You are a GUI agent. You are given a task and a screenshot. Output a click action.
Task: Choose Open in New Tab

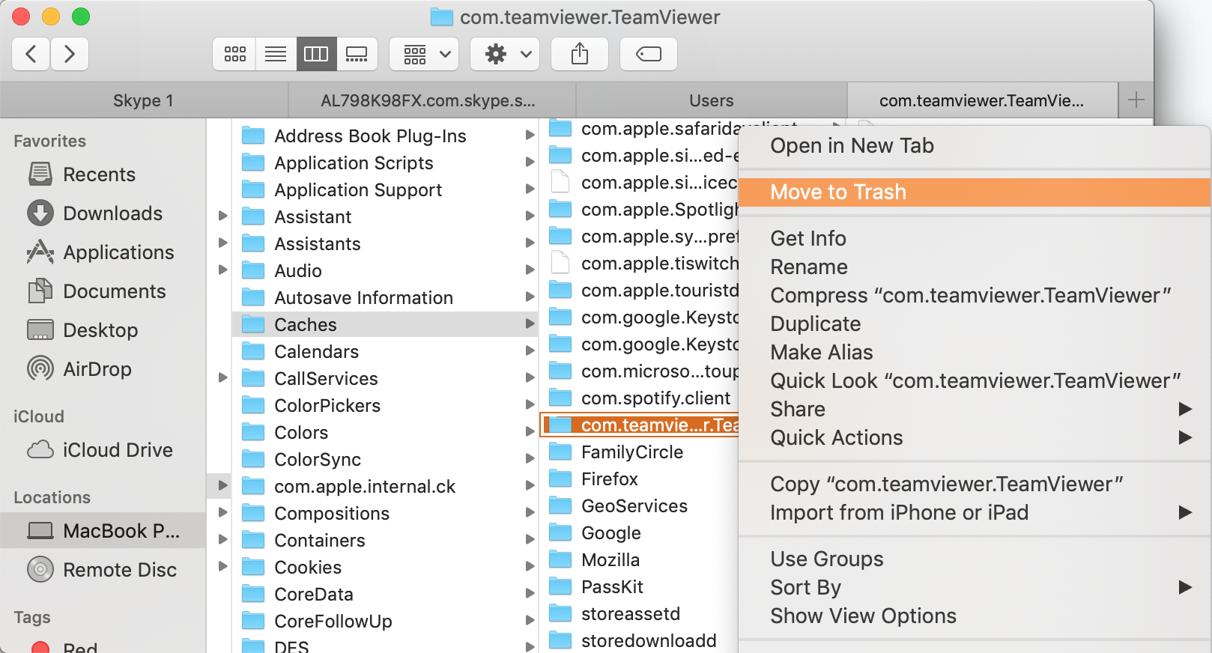(x=975, y=146)
